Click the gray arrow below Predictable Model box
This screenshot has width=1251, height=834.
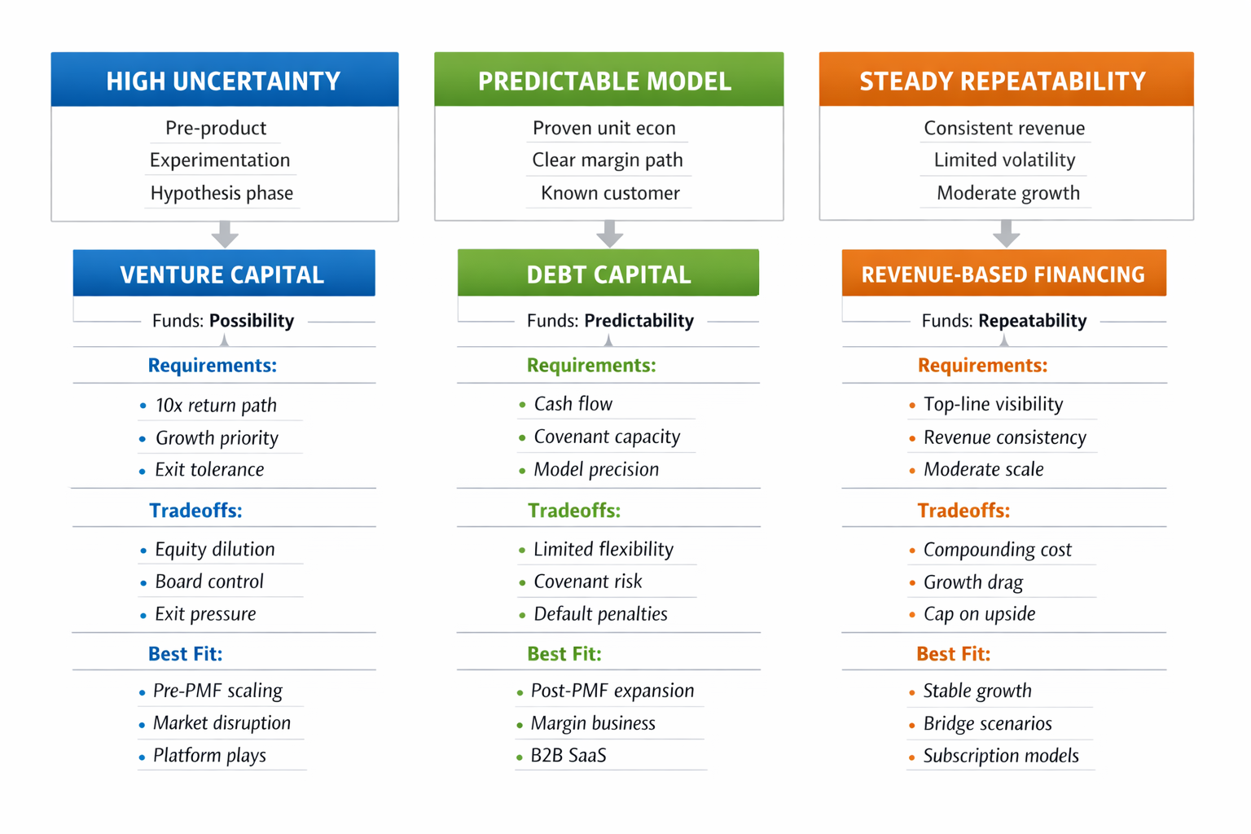pyautogui.click(x=609, y=235)
